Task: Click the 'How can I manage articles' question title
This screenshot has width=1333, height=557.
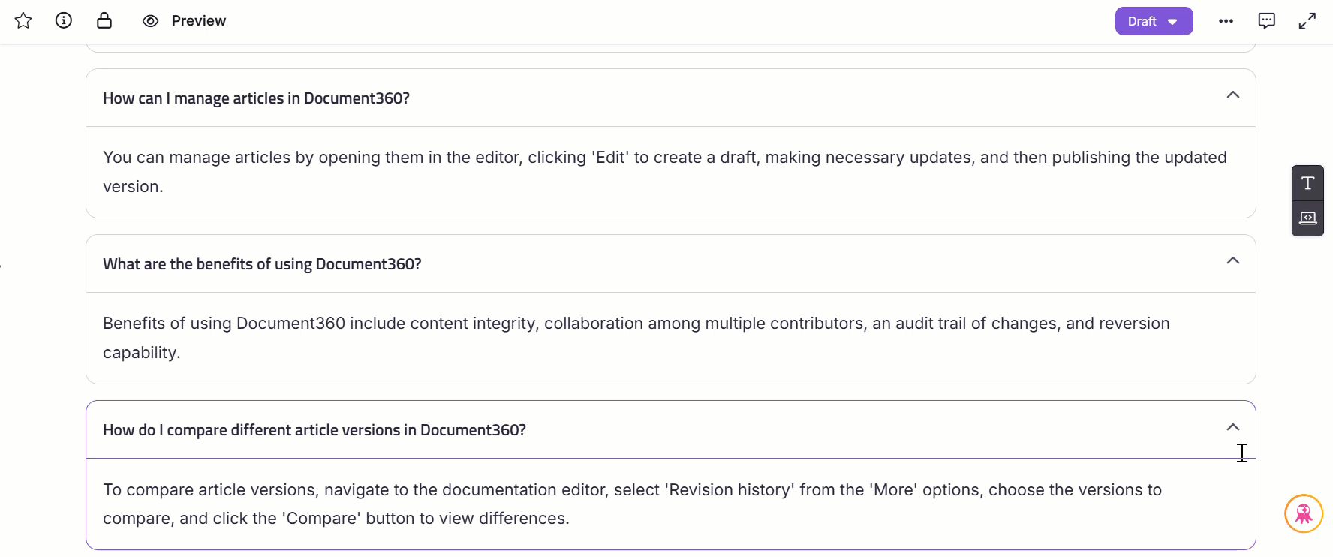Action: click(256, 98)
